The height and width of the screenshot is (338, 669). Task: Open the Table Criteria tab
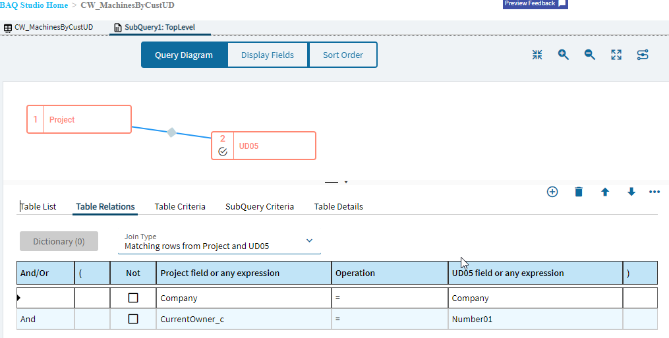point(180,206)
